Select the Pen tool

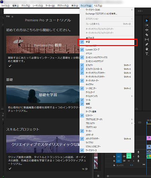point(147,44)
